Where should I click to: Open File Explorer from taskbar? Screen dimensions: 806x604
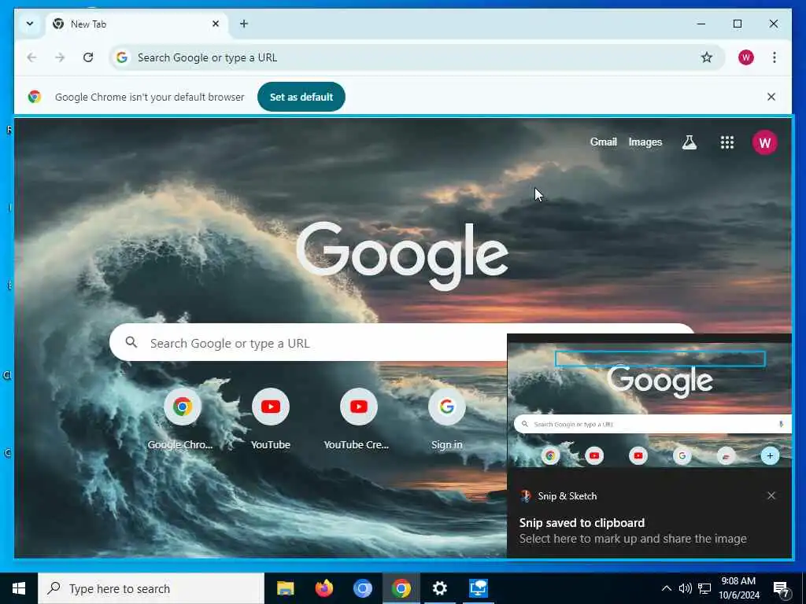(285, 588)
